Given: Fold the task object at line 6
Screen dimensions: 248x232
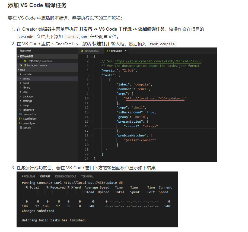Looking at the screenshot, I should coord(91,80).
